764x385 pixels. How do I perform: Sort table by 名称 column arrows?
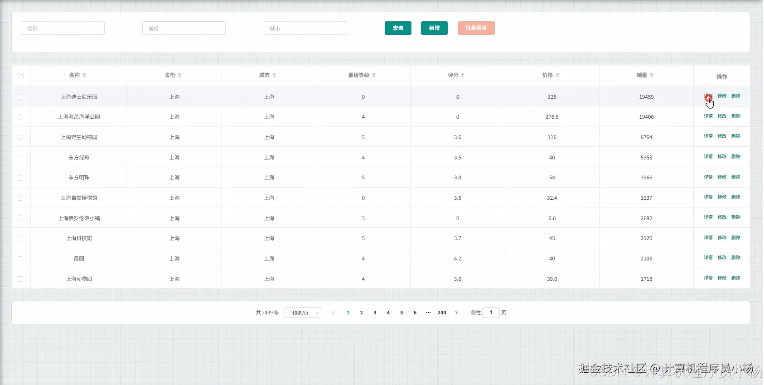[x=84, y=75]
